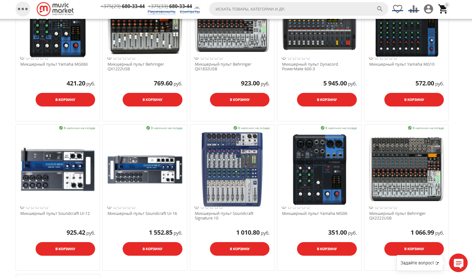Click the 925.42 руб. price
This screenshot has width=472, height=278.
tap(81, 232)
